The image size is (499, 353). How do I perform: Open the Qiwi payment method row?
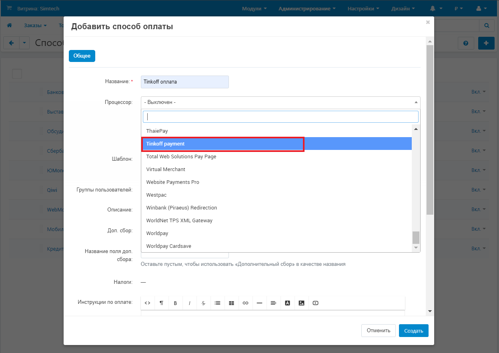pos(52,190)
